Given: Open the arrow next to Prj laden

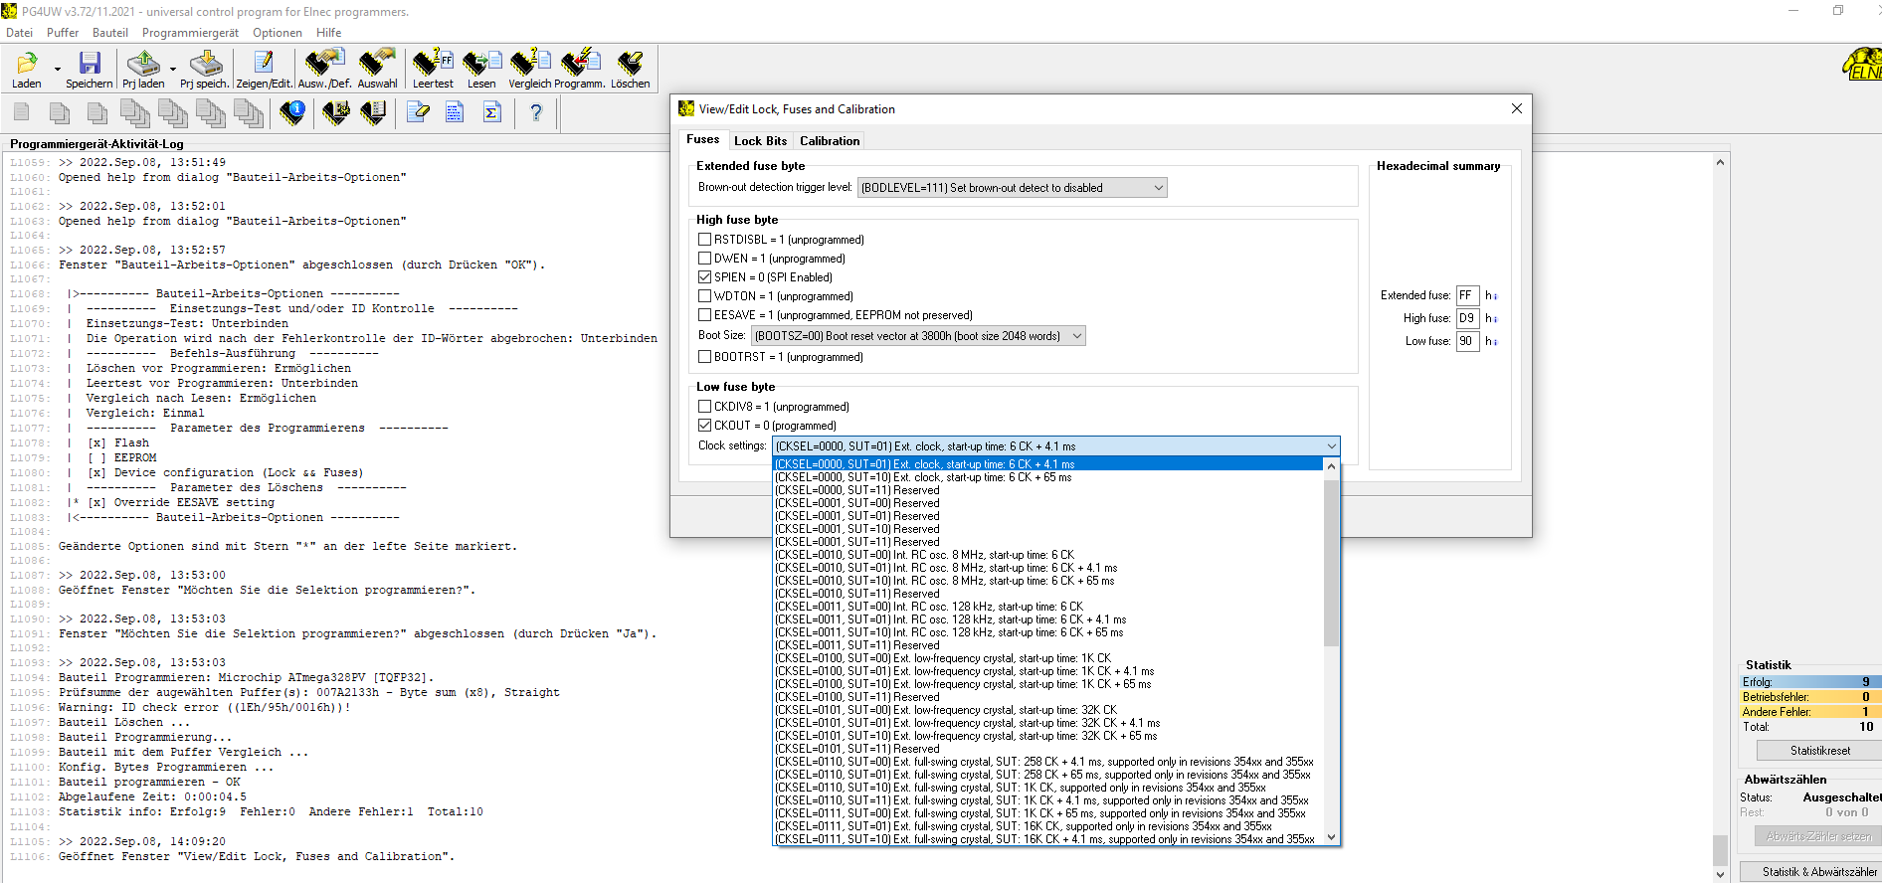Looking at the screenshot, I should (x=173, y=69).
